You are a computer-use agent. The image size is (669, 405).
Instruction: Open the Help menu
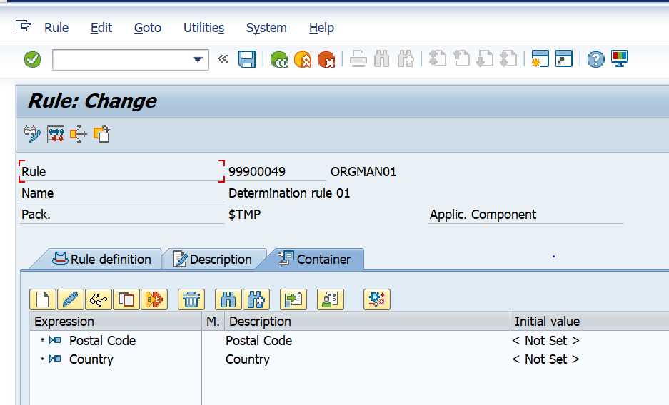pyautogui.click(x=321, y=28)
